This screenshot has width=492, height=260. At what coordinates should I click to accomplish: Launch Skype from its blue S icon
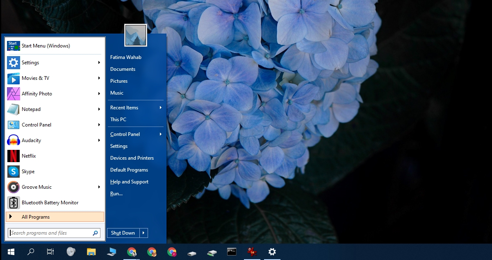14,172
